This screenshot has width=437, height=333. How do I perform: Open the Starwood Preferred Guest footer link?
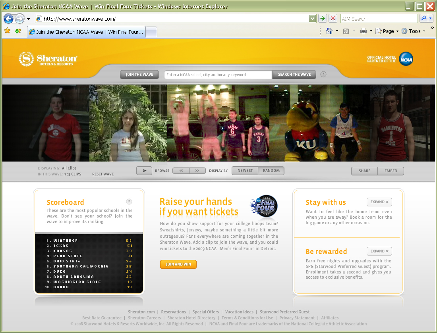(x=284, y=312)
